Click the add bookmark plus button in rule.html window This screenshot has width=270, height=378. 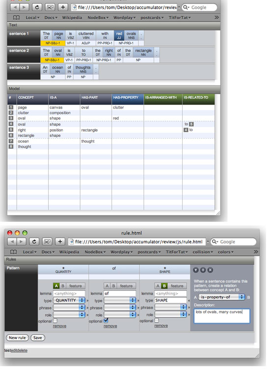click(x=60, y=242)
